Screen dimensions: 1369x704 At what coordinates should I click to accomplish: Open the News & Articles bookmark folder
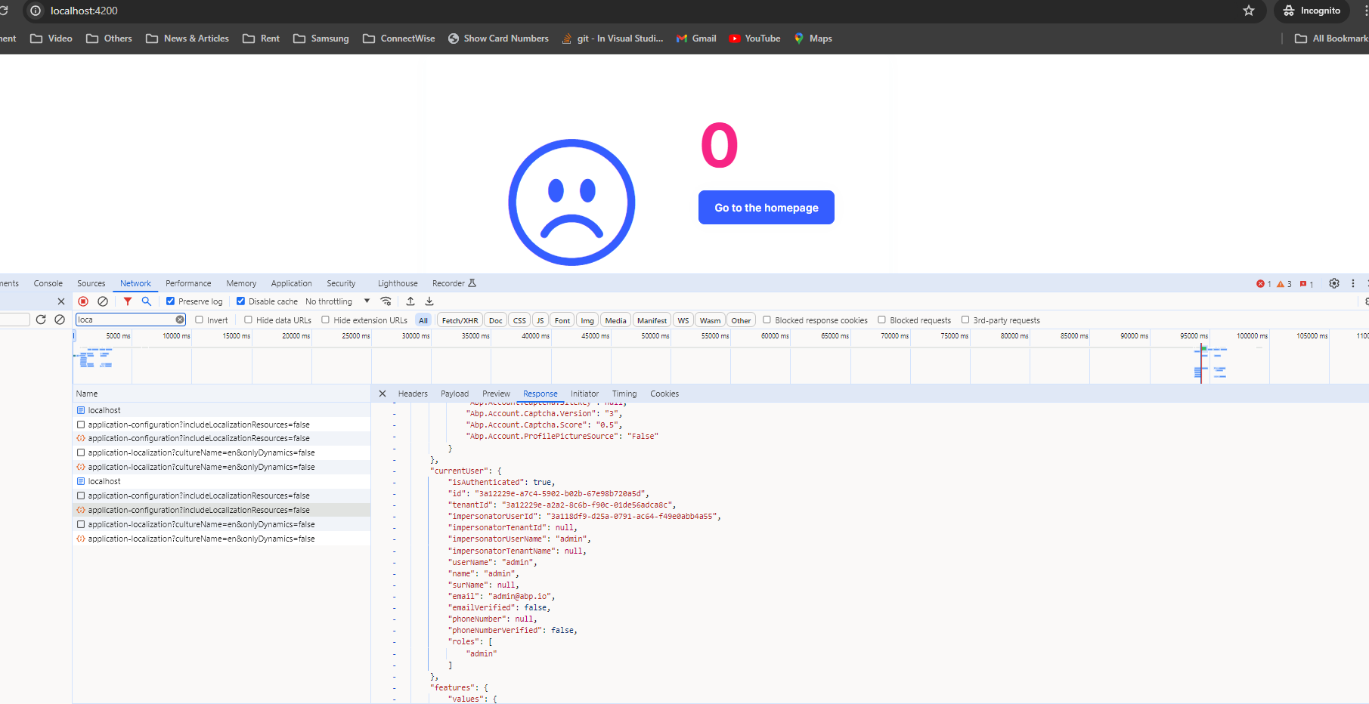click(187, 39)
